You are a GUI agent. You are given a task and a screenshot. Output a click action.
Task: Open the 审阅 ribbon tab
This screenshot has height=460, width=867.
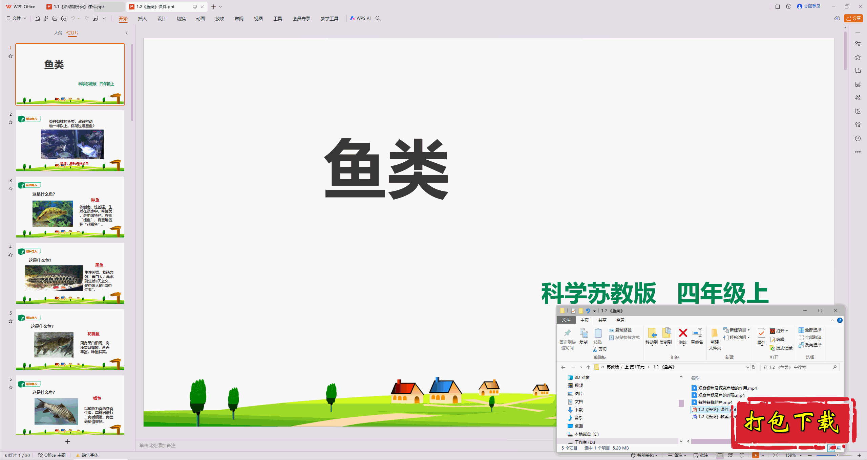click(x=239, y=19)
